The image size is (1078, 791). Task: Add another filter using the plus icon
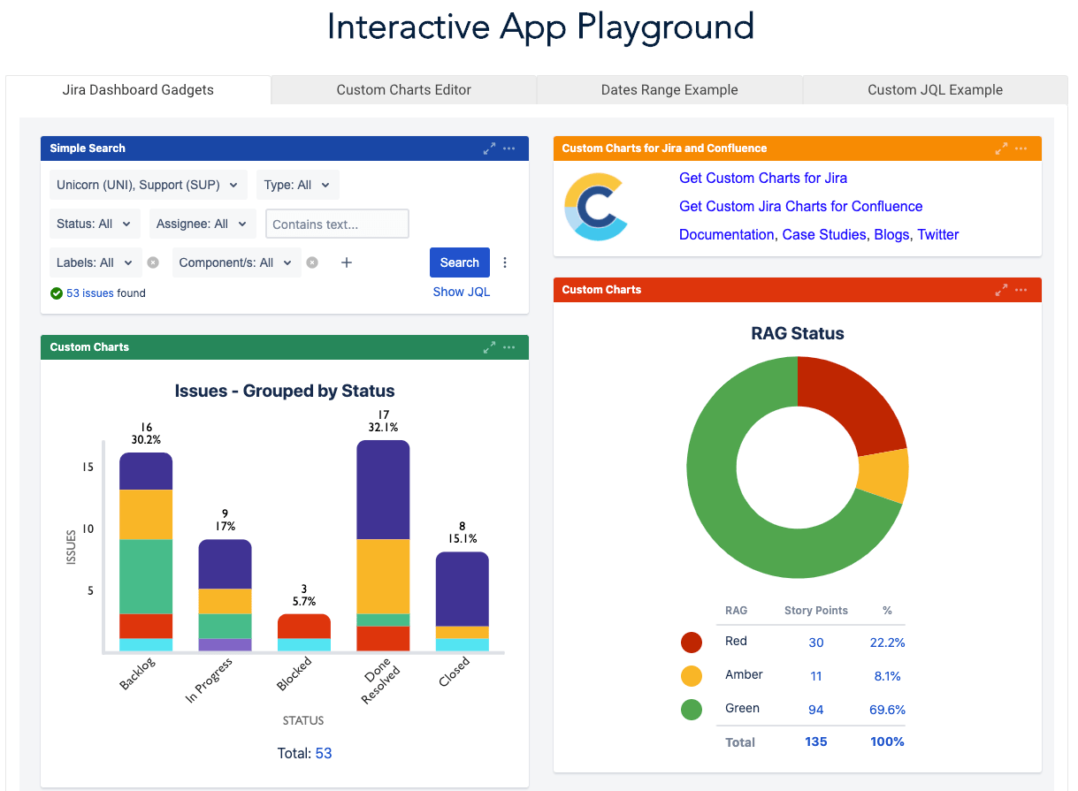[346, 262]
